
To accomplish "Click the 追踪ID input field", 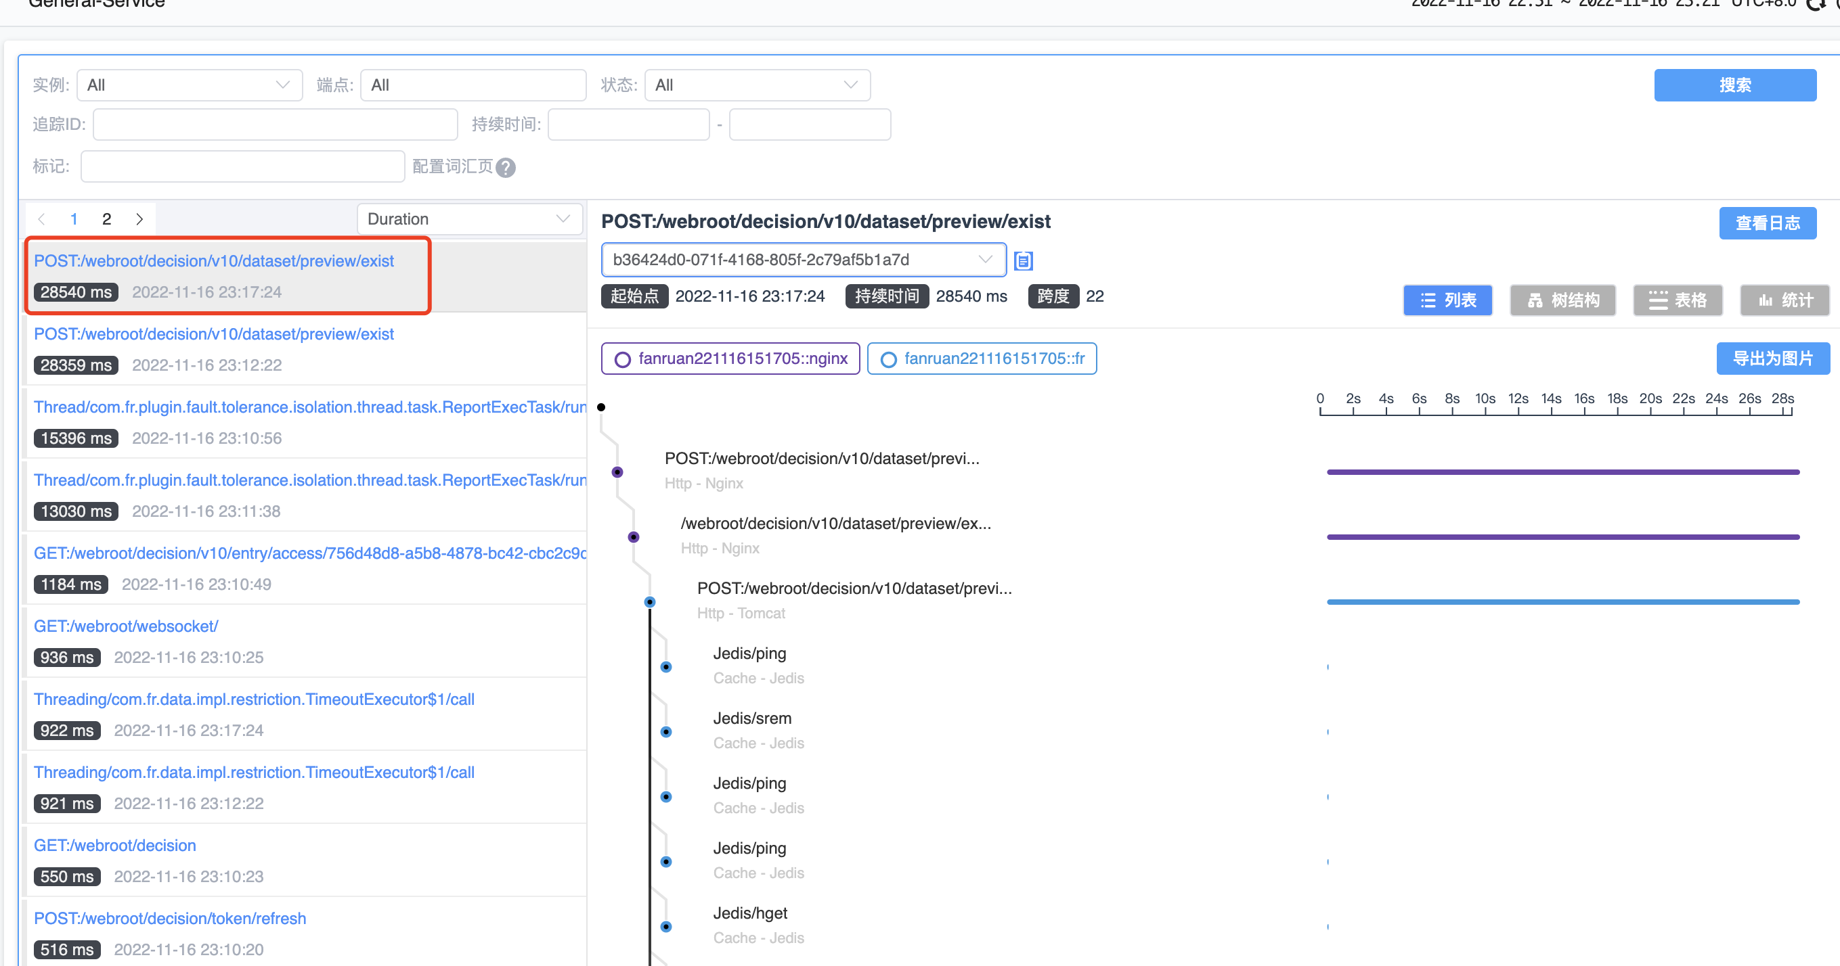I will pos(275,124).
